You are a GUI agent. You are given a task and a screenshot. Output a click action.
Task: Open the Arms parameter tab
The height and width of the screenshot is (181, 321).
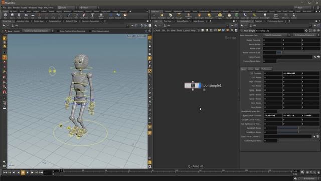[250, 69]
